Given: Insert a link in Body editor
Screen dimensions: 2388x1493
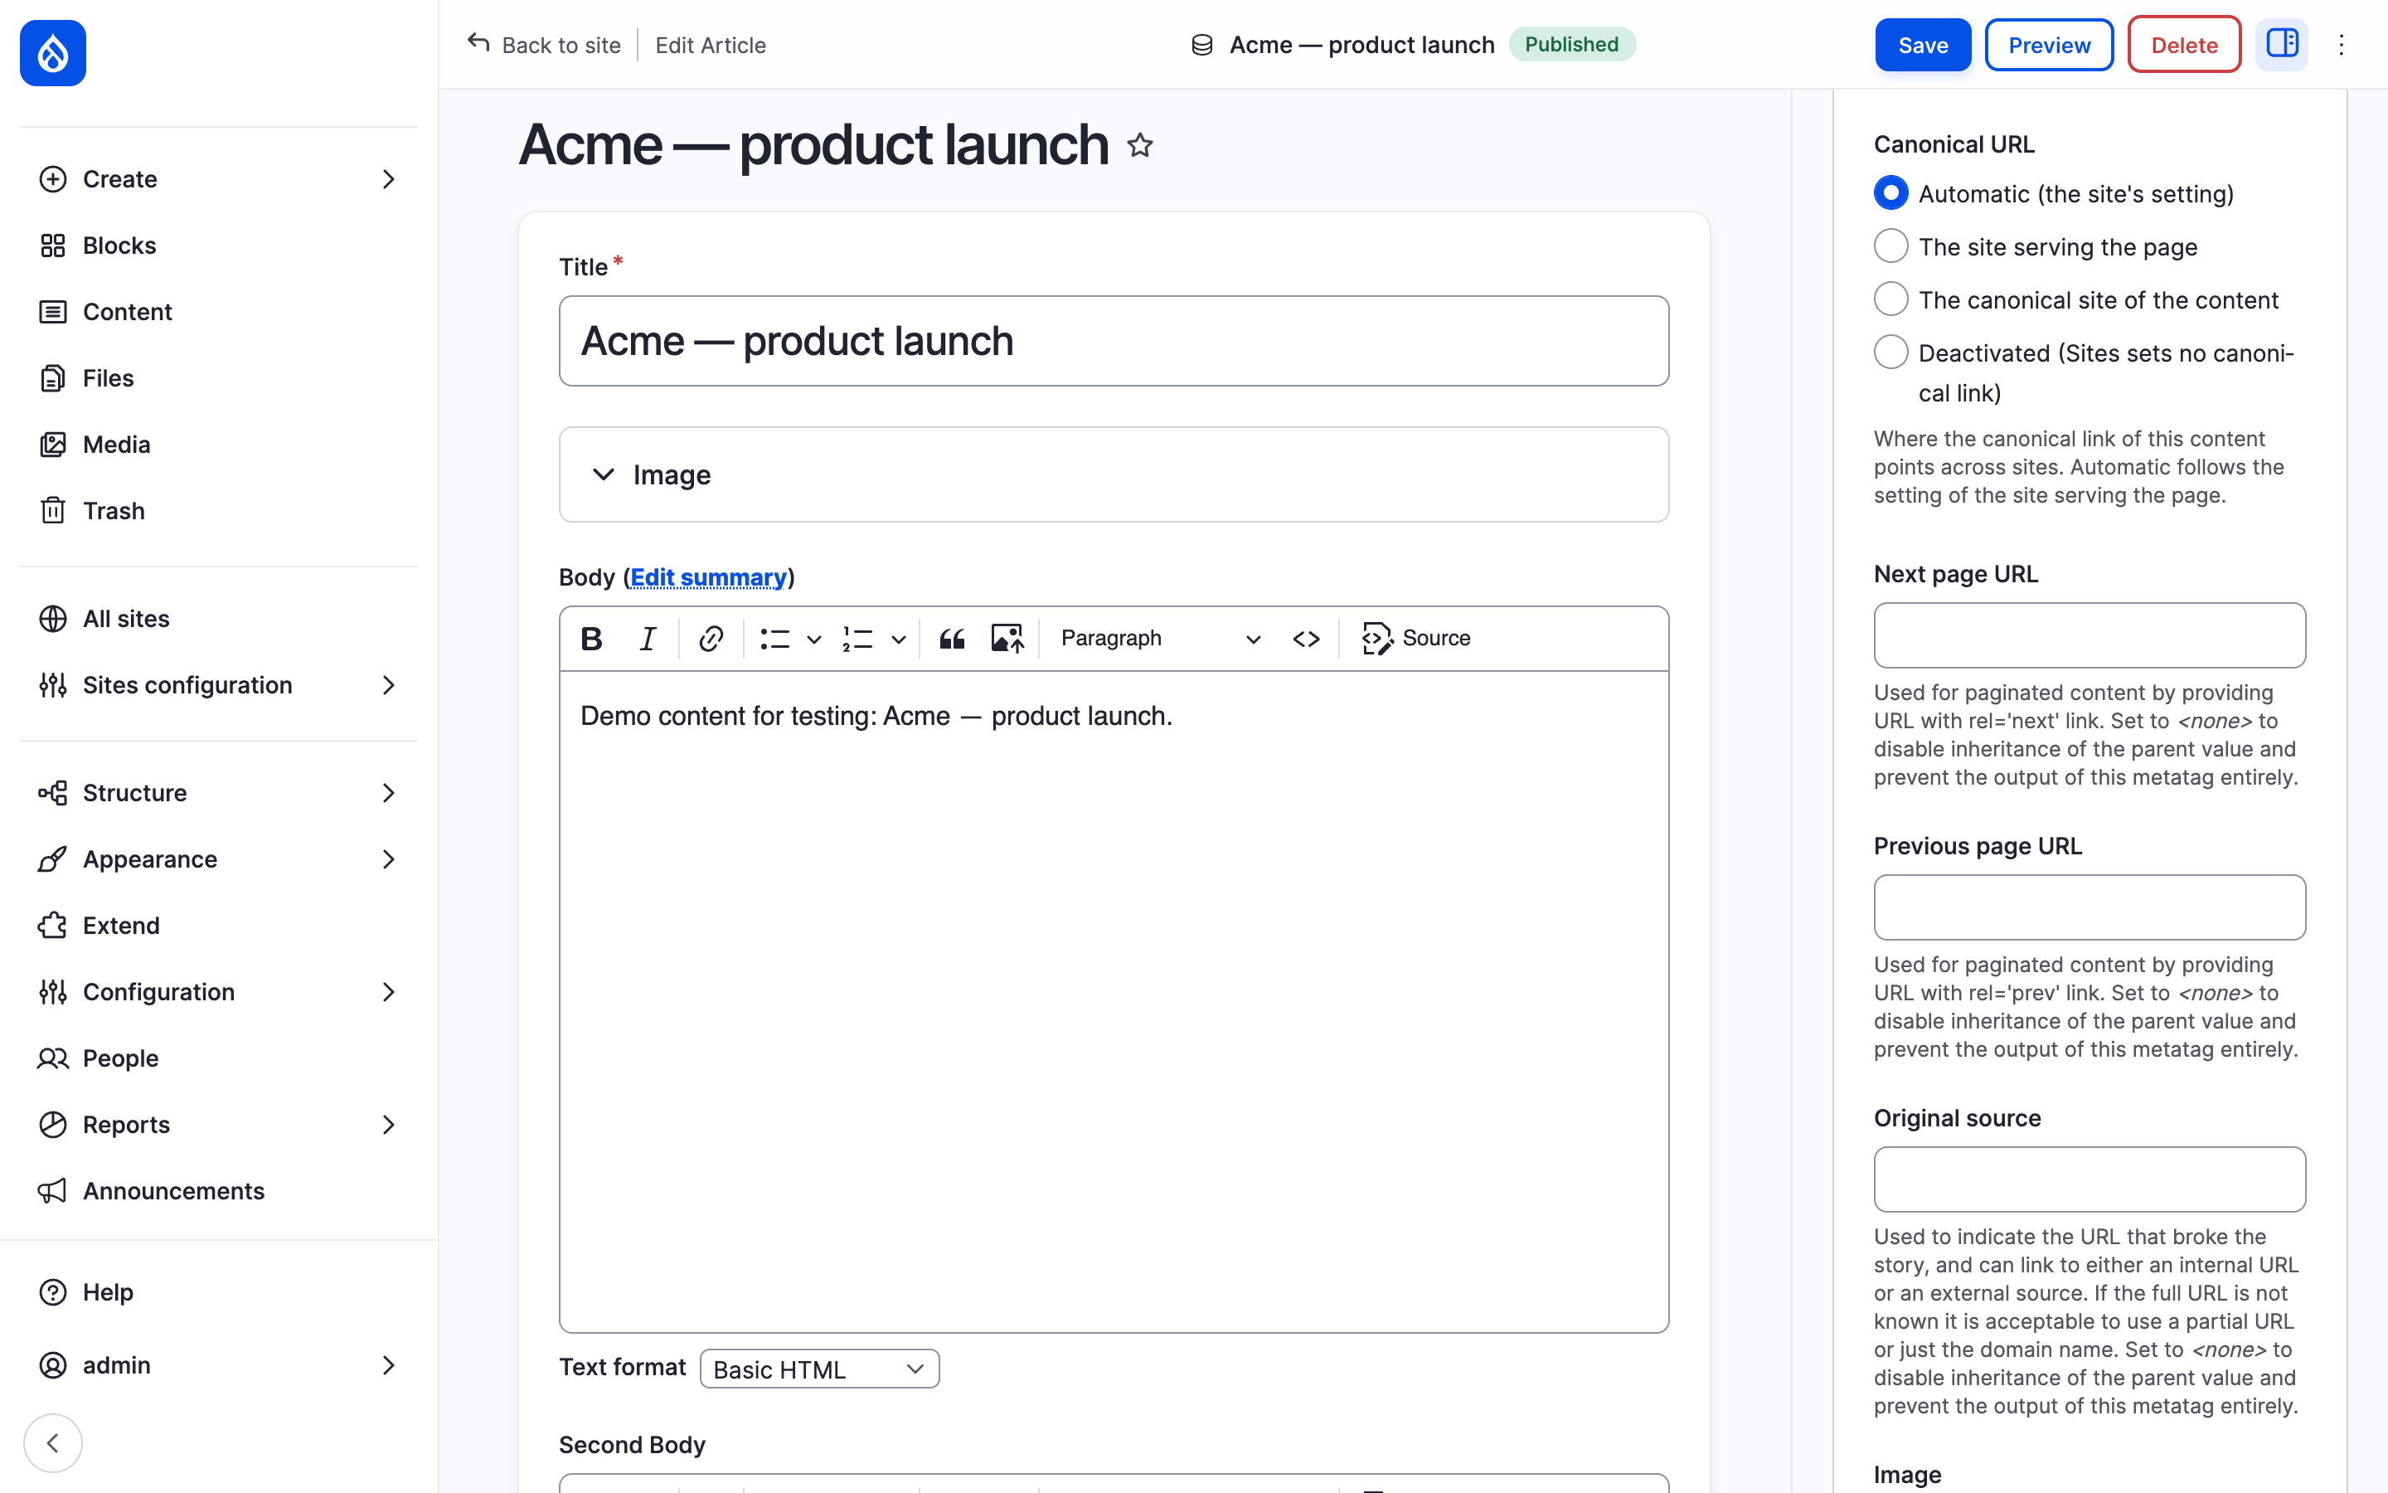Looking at the screenshot, I should point(711,639).
